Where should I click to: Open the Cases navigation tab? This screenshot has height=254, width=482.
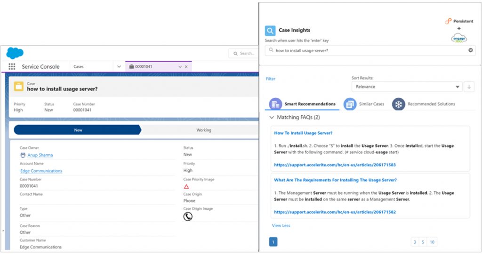point(79,67)
